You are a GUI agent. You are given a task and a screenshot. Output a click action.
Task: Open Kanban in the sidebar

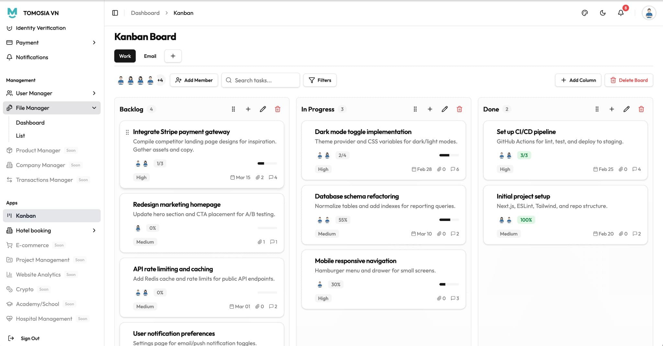pos(52,216)
